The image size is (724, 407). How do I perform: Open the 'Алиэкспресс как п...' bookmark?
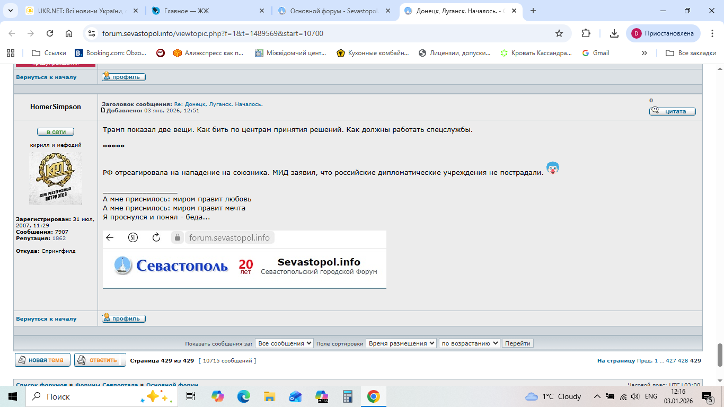[208, 53]
